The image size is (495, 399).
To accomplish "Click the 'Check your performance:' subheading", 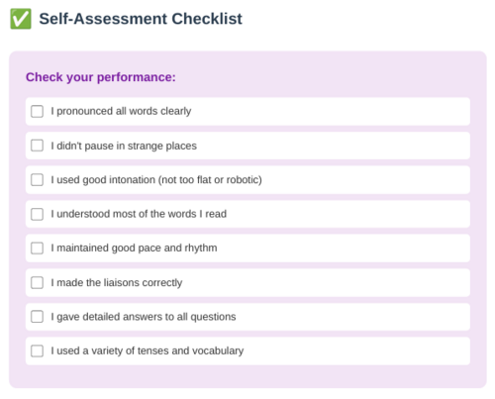I will pos(101,77).
